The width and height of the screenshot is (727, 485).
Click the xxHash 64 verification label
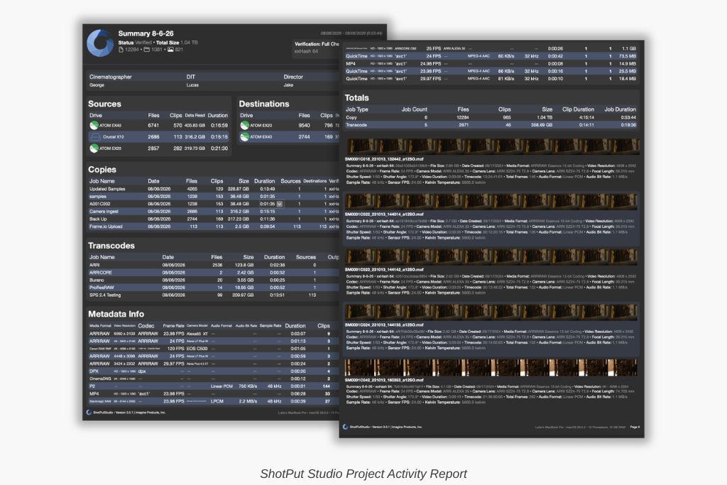point(306,51)
